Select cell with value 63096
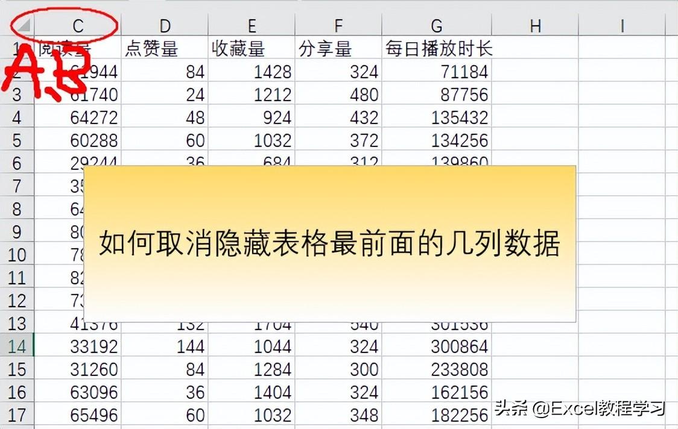This screenshot has width=678, height=429. coord(78,392)
